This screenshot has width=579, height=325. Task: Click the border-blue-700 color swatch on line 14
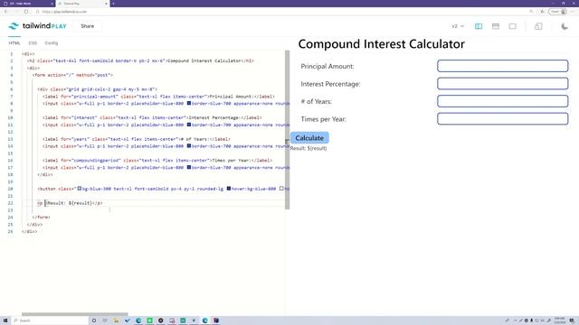click(189, 146)
